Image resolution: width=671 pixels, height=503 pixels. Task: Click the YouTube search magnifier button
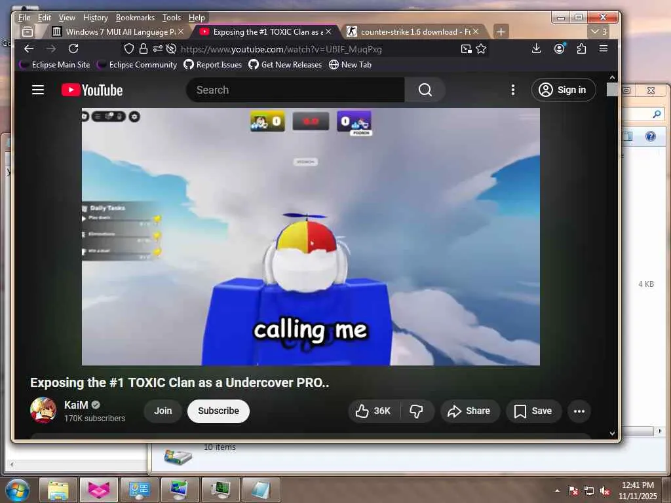(x=425, y=90)
